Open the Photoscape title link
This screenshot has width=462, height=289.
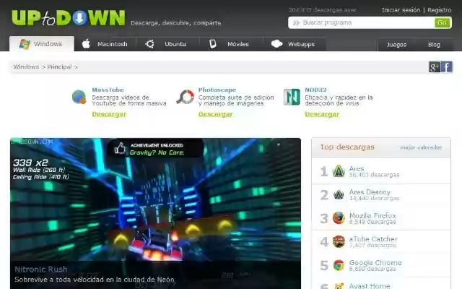click(x=217, y=90)
